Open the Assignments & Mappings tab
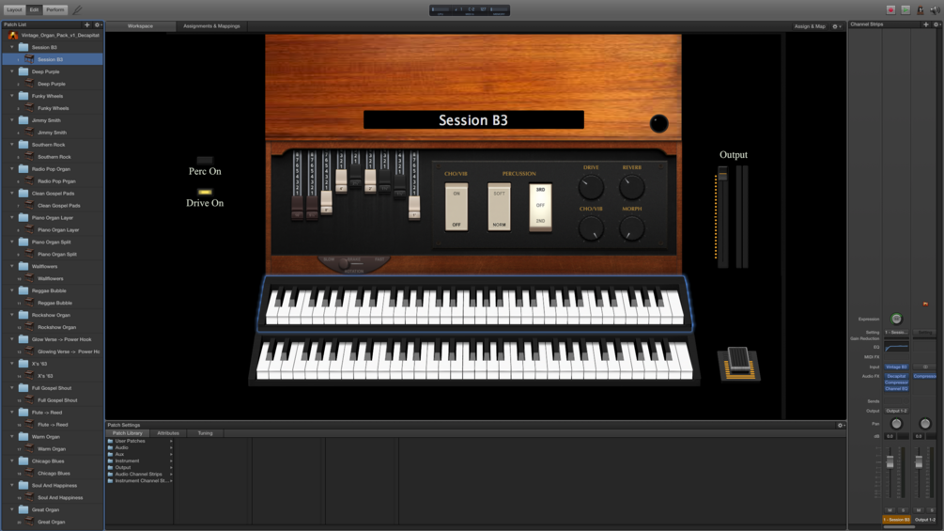Viewport: 944px width, 531px height. click(211, 26)
